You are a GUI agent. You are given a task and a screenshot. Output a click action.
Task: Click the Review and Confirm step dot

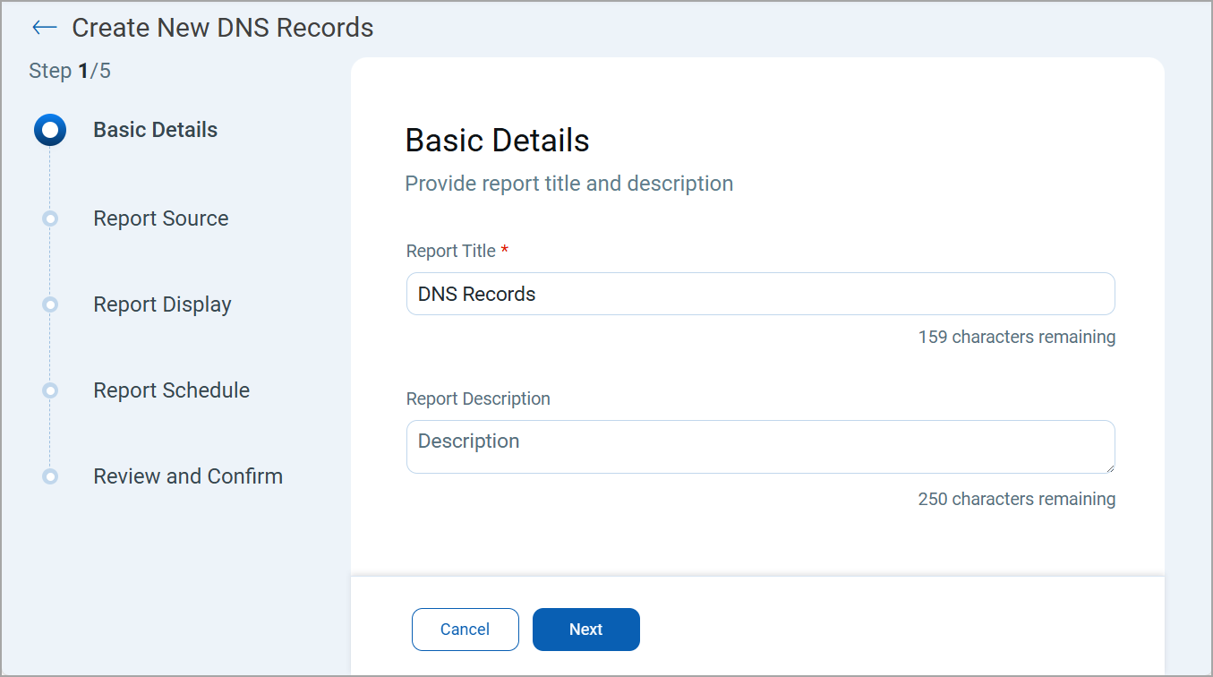pos(50,476)
